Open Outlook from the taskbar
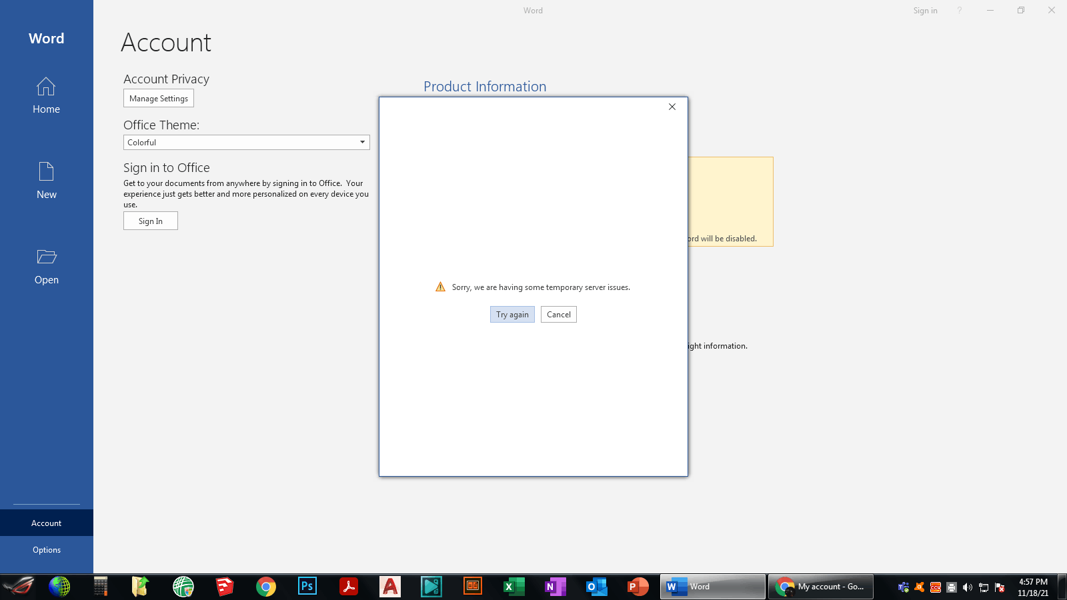Image resolution: width=1067 pixels, height=600 pixels. 597,587
